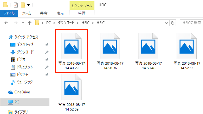
Task: Click the HEICの検索 search box
Action: (x=191, y=23)
